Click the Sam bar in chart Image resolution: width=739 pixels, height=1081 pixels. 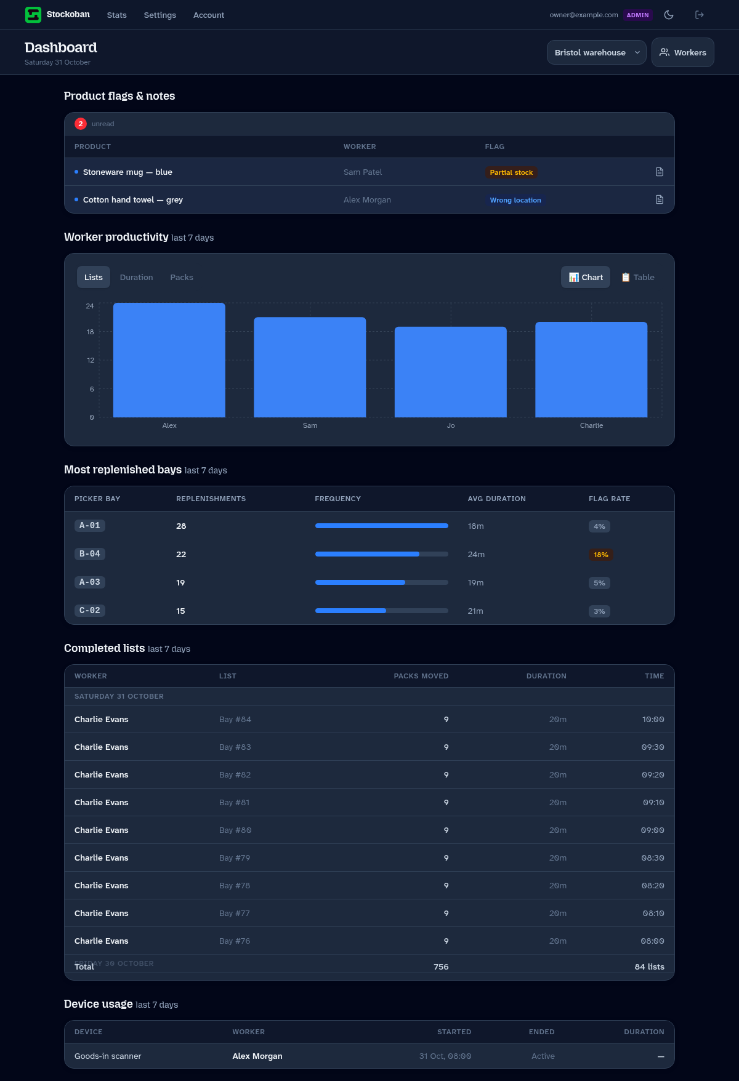point(310,368)
